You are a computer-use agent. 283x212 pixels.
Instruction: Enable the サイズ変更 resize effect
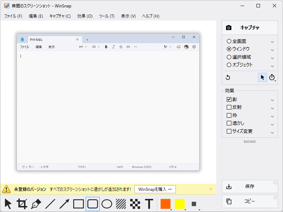[240, 131]
